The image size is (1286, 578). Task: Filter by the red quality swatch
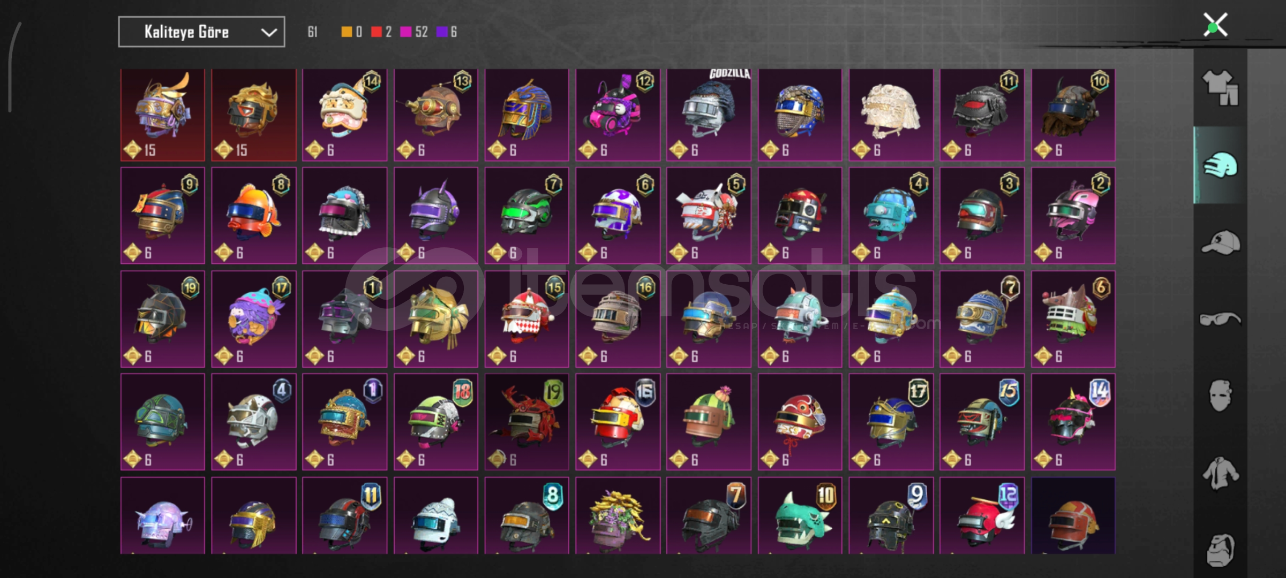coord(377,32)
